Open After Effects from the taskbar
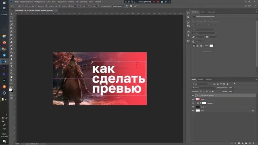The height and width of the screenshot is (145, 258). [4, 68]
